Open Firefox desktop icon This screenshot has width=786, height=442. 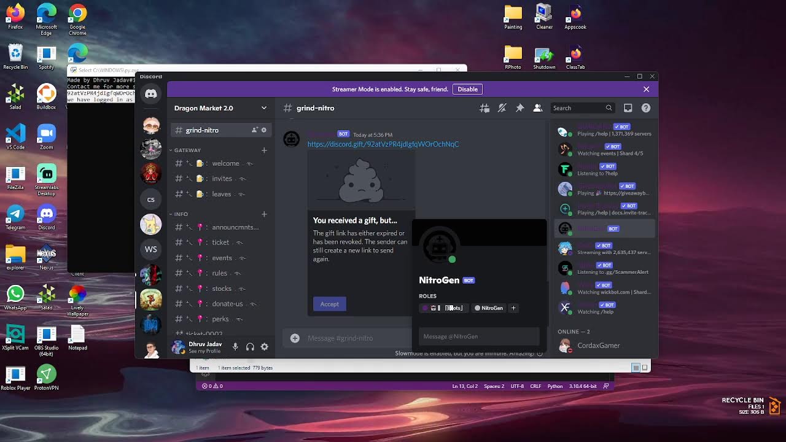click(15, 17)
